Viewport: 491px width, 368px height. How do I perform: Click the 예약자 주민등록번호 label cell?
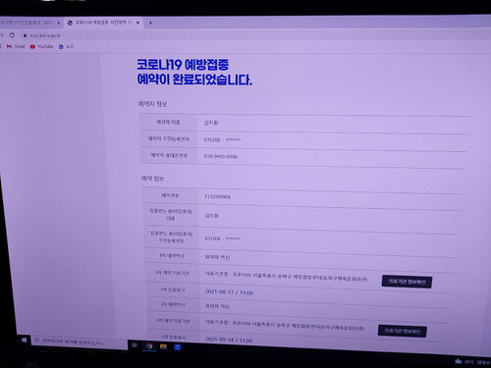coord(169,139)
